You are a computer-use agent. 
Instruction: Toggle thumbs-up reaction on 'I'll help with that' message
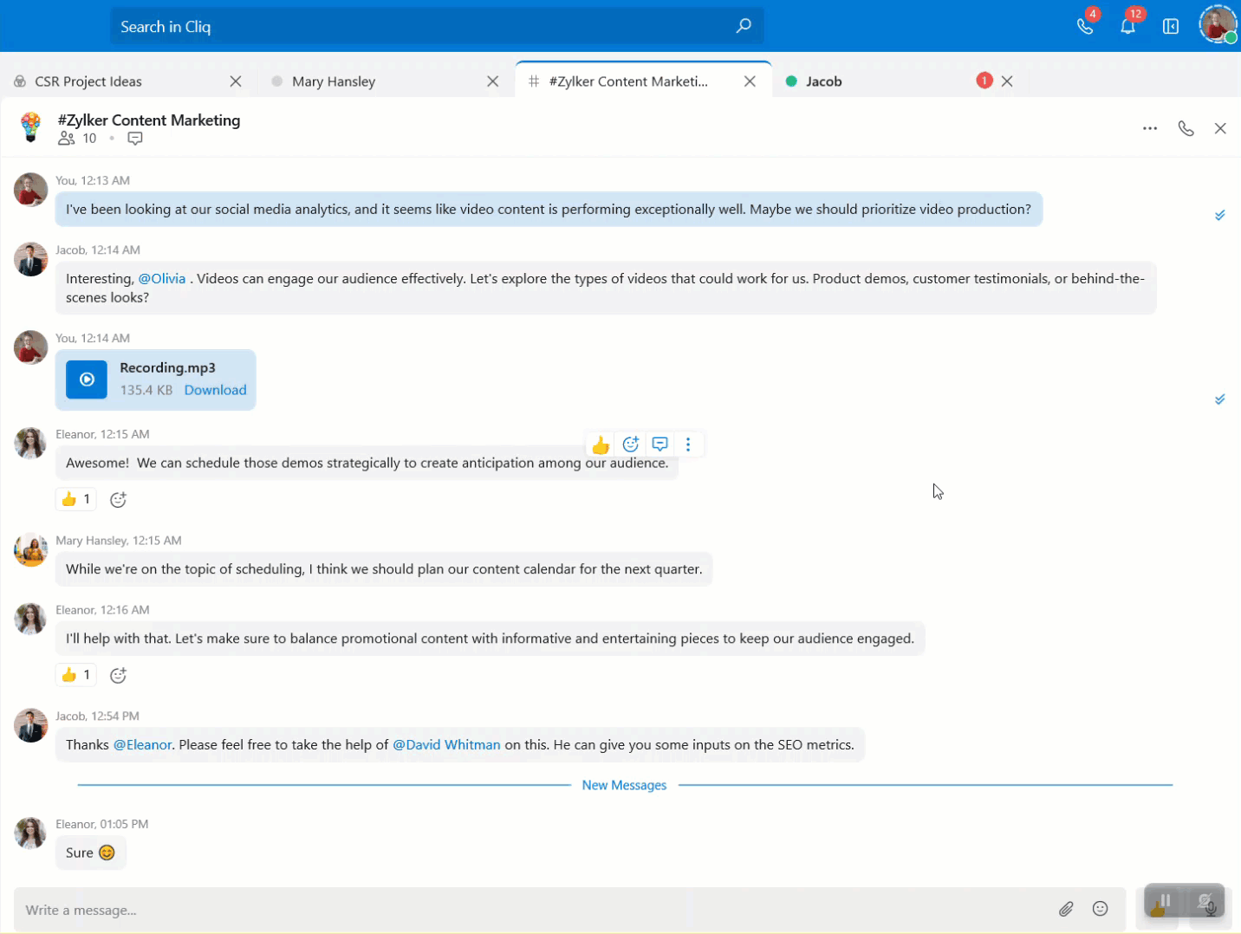click(x=76, y=675)
